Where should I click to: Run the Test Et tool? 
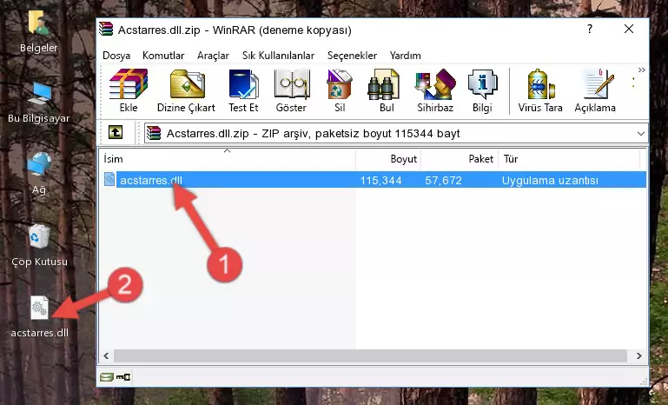tap(243, 90)
